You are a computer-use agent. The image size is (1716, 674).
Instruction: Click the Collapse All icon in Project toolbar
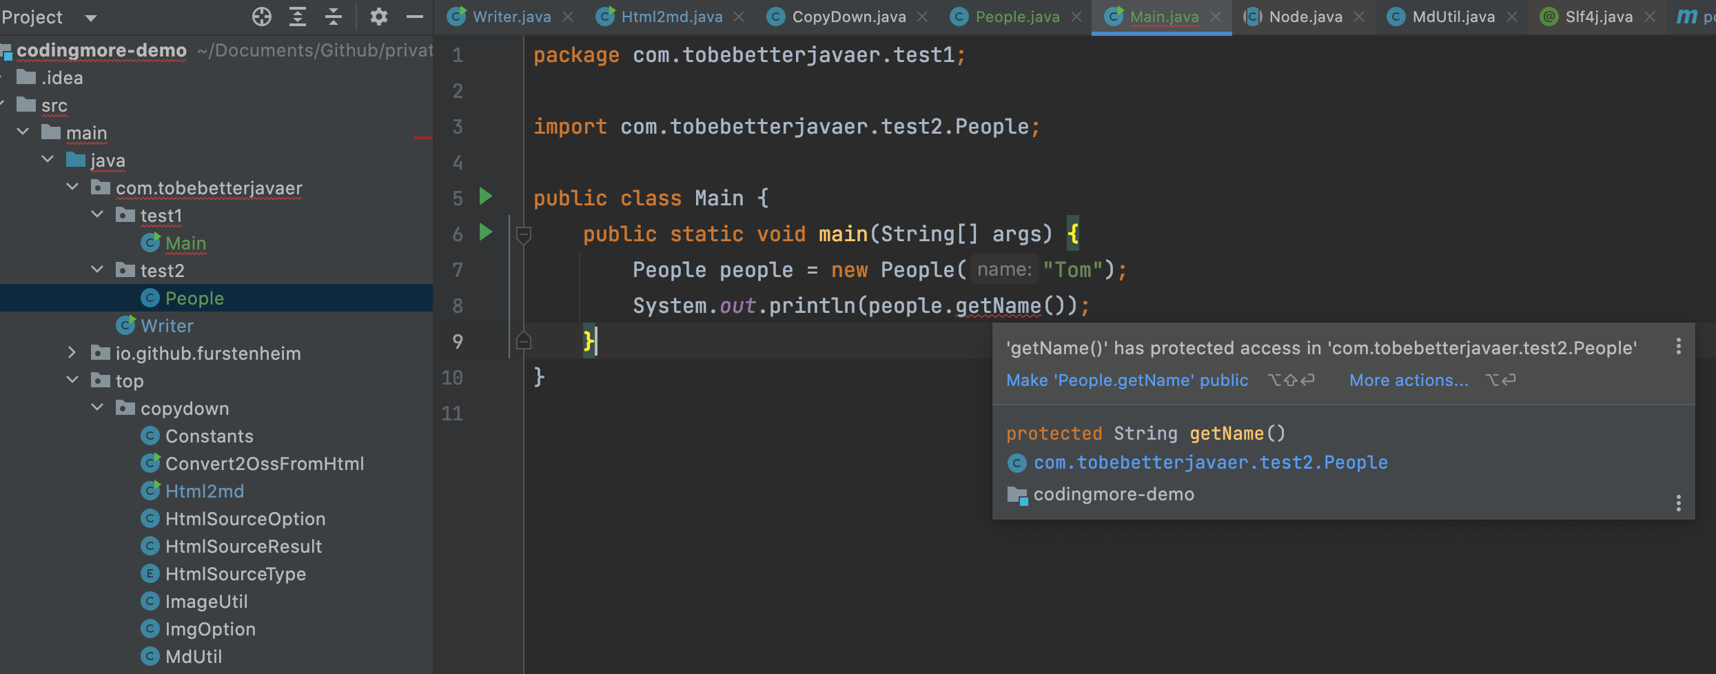click(x=334, y=17)
